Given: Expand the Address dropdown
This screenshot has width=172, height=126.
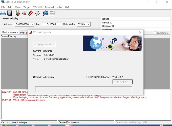Looking at the screenshot, I should pos(32,24).
